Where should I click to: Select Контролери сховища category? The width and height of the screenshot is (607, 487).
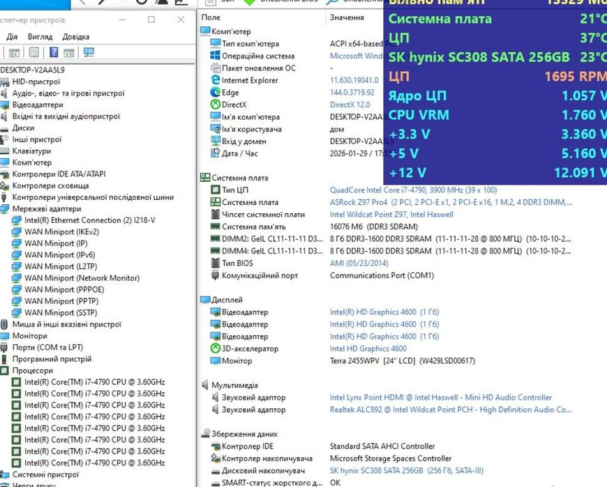click(50, 185)
